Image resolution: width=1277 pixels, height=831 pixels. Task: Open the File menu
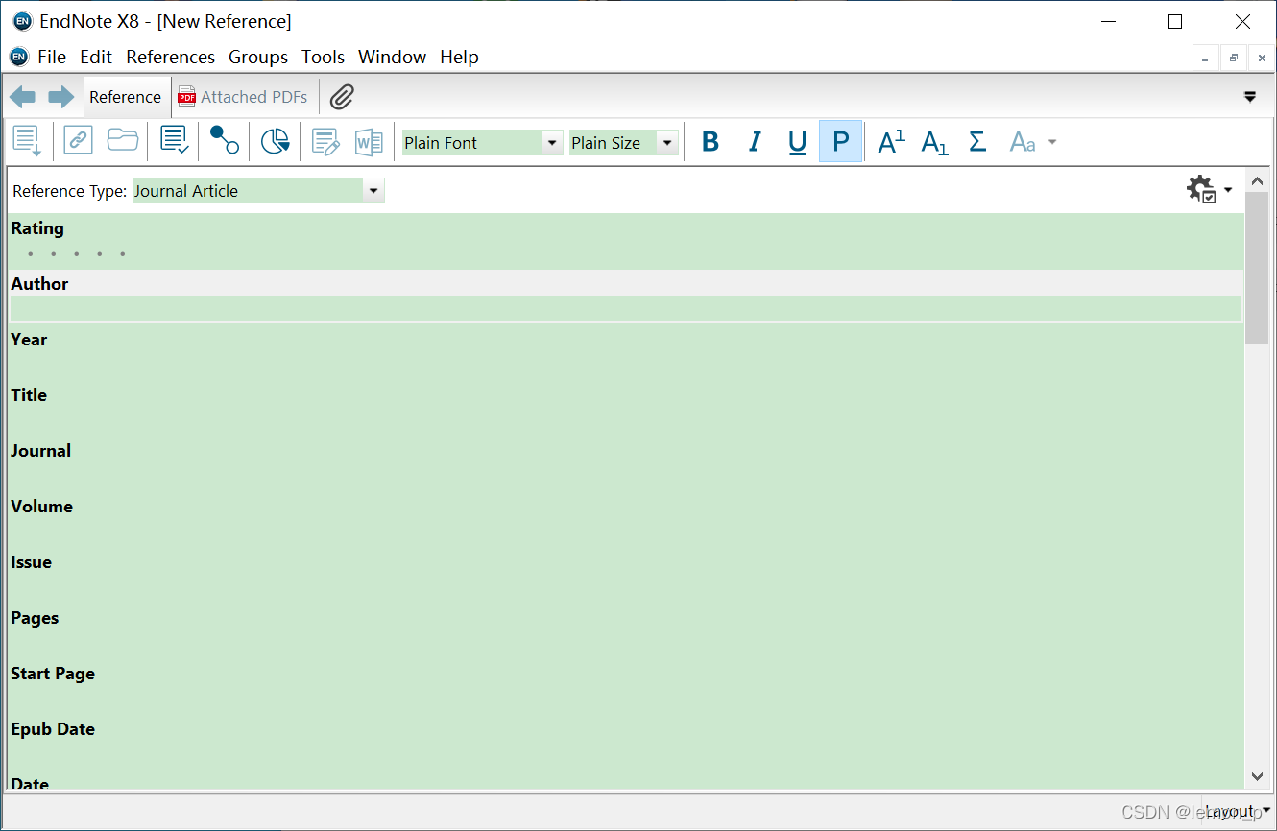[x=52, y=58]
